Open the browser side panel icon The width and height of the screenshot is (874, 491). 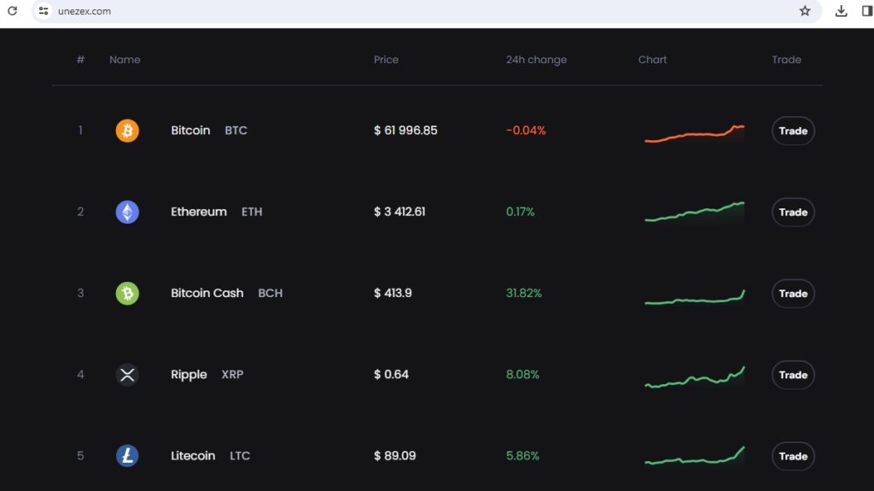click(x=867, y=10)
